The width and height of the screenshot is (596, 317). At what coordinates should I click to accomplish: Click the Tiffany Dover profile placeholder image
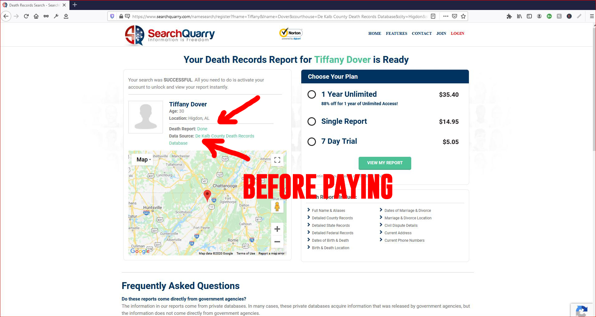[145, 117]
